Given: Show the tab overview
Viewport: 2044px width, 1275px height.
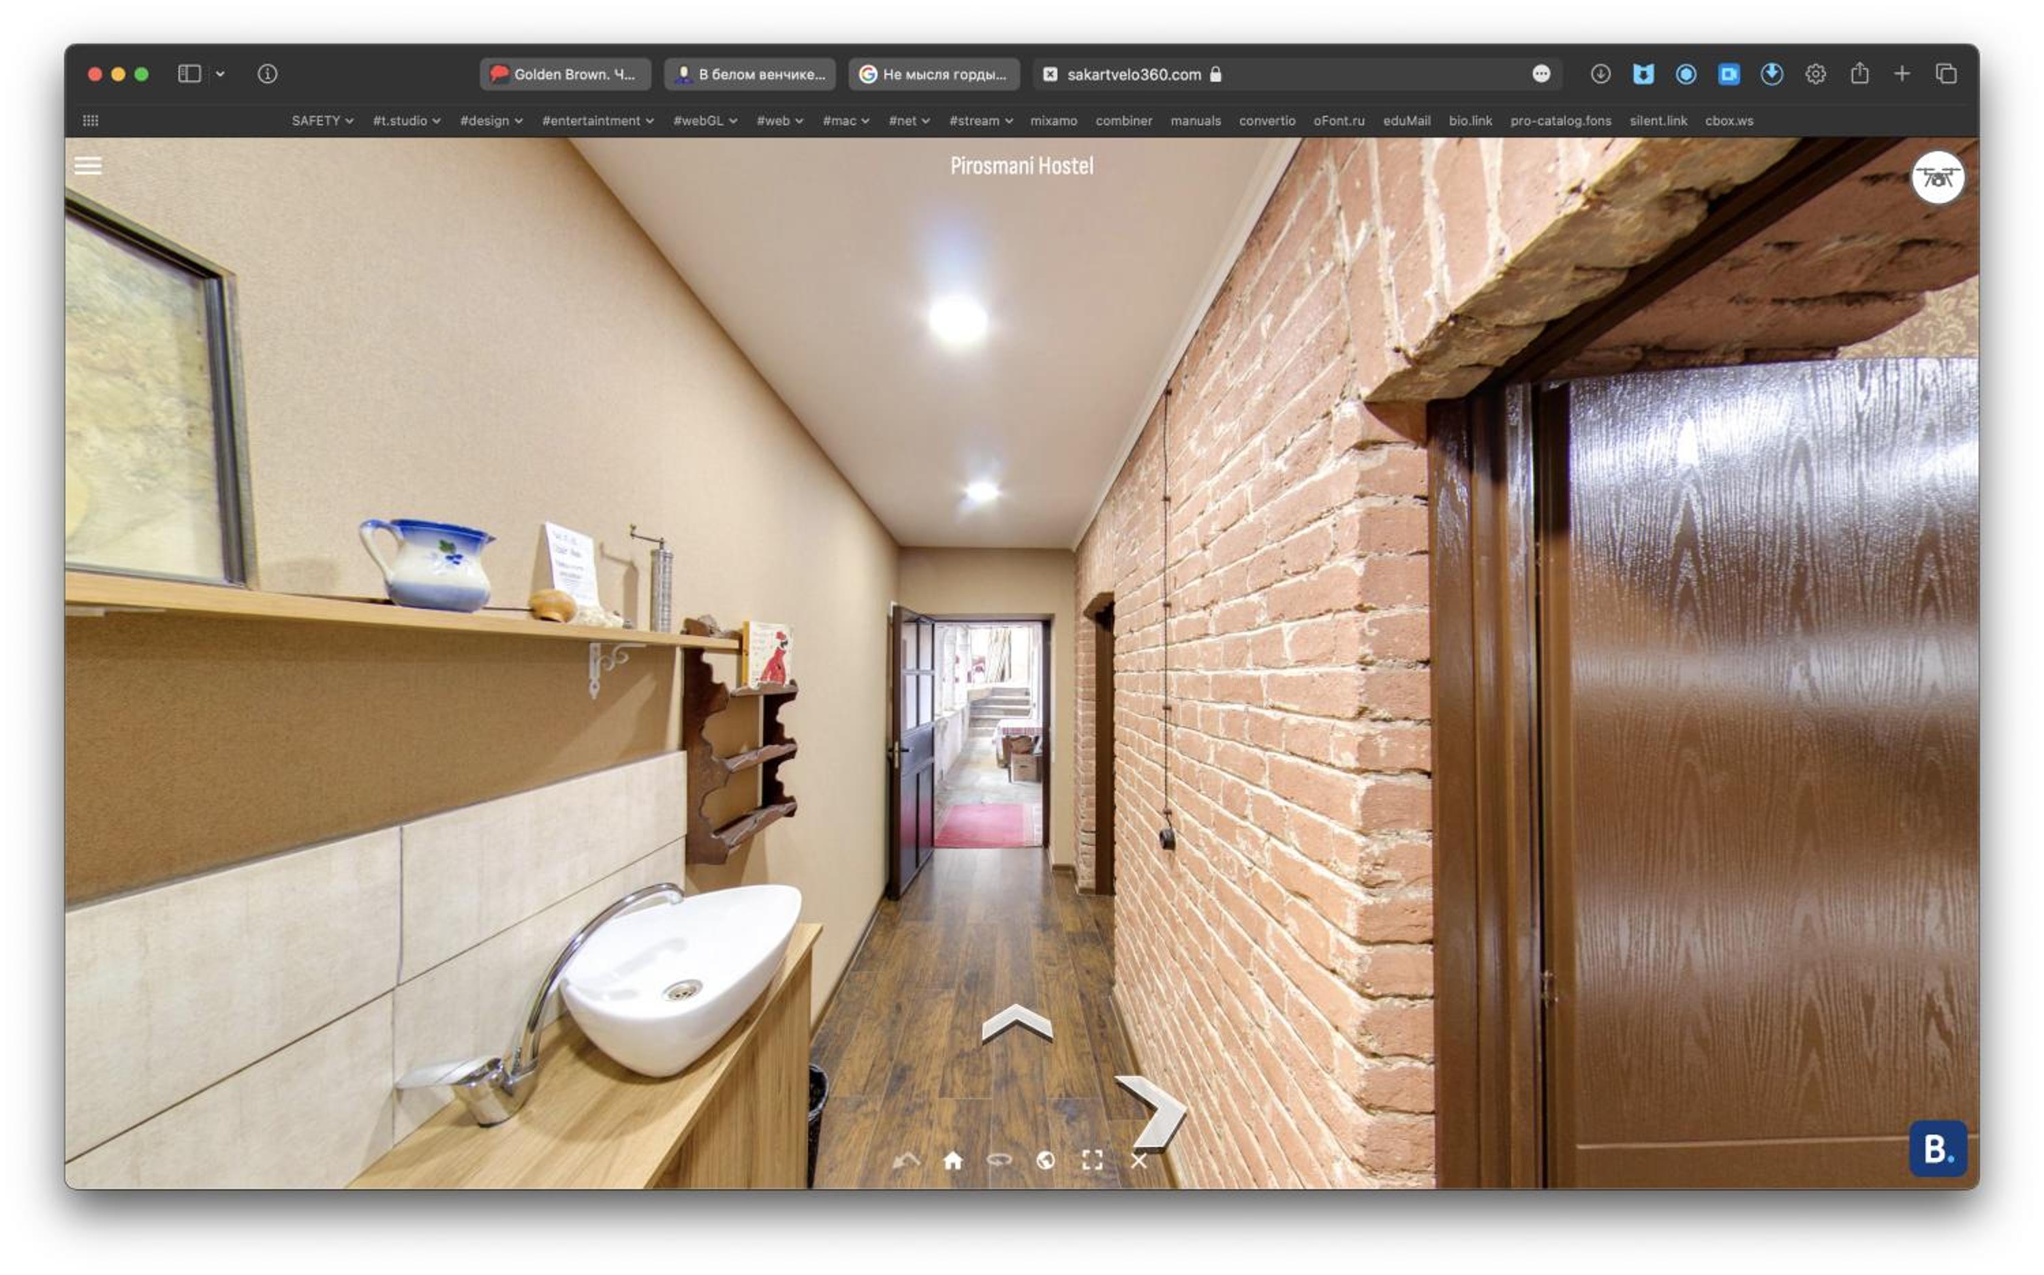Looking at the screenshot, I should coord(1946,74).
